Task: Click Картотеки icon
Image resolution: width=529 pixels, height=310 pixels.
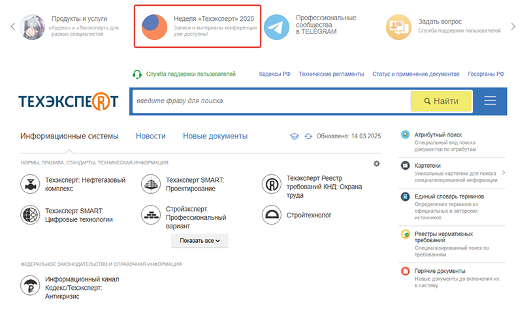Action: [405, 166]
